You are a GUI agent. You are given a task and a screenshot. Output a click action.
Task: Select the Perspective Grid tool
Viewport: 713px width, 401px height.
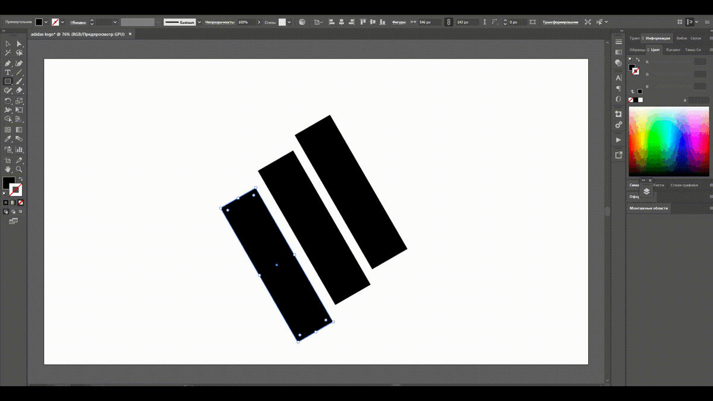19,119
